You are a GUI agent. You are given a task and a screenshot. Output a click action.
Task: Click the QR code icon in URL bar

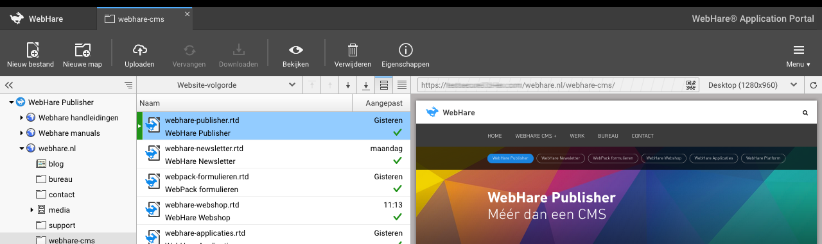[x=691, y=85]
